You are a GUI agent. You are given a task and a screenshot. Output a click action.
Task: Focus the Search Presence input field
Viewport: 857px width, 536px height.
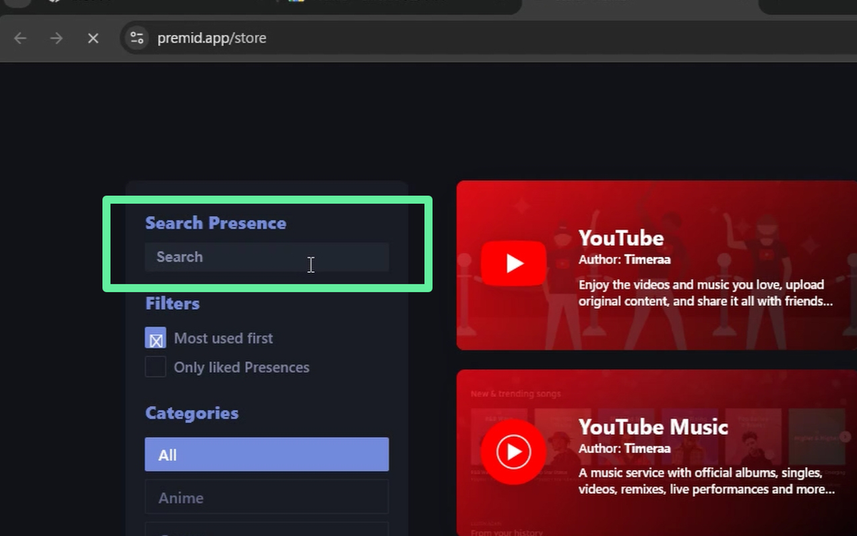coord(267,257)
